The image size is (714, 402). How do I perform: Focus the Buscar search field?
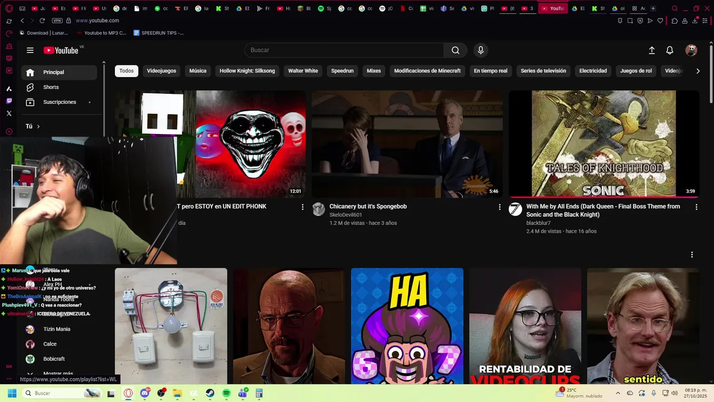pos(344,50)
